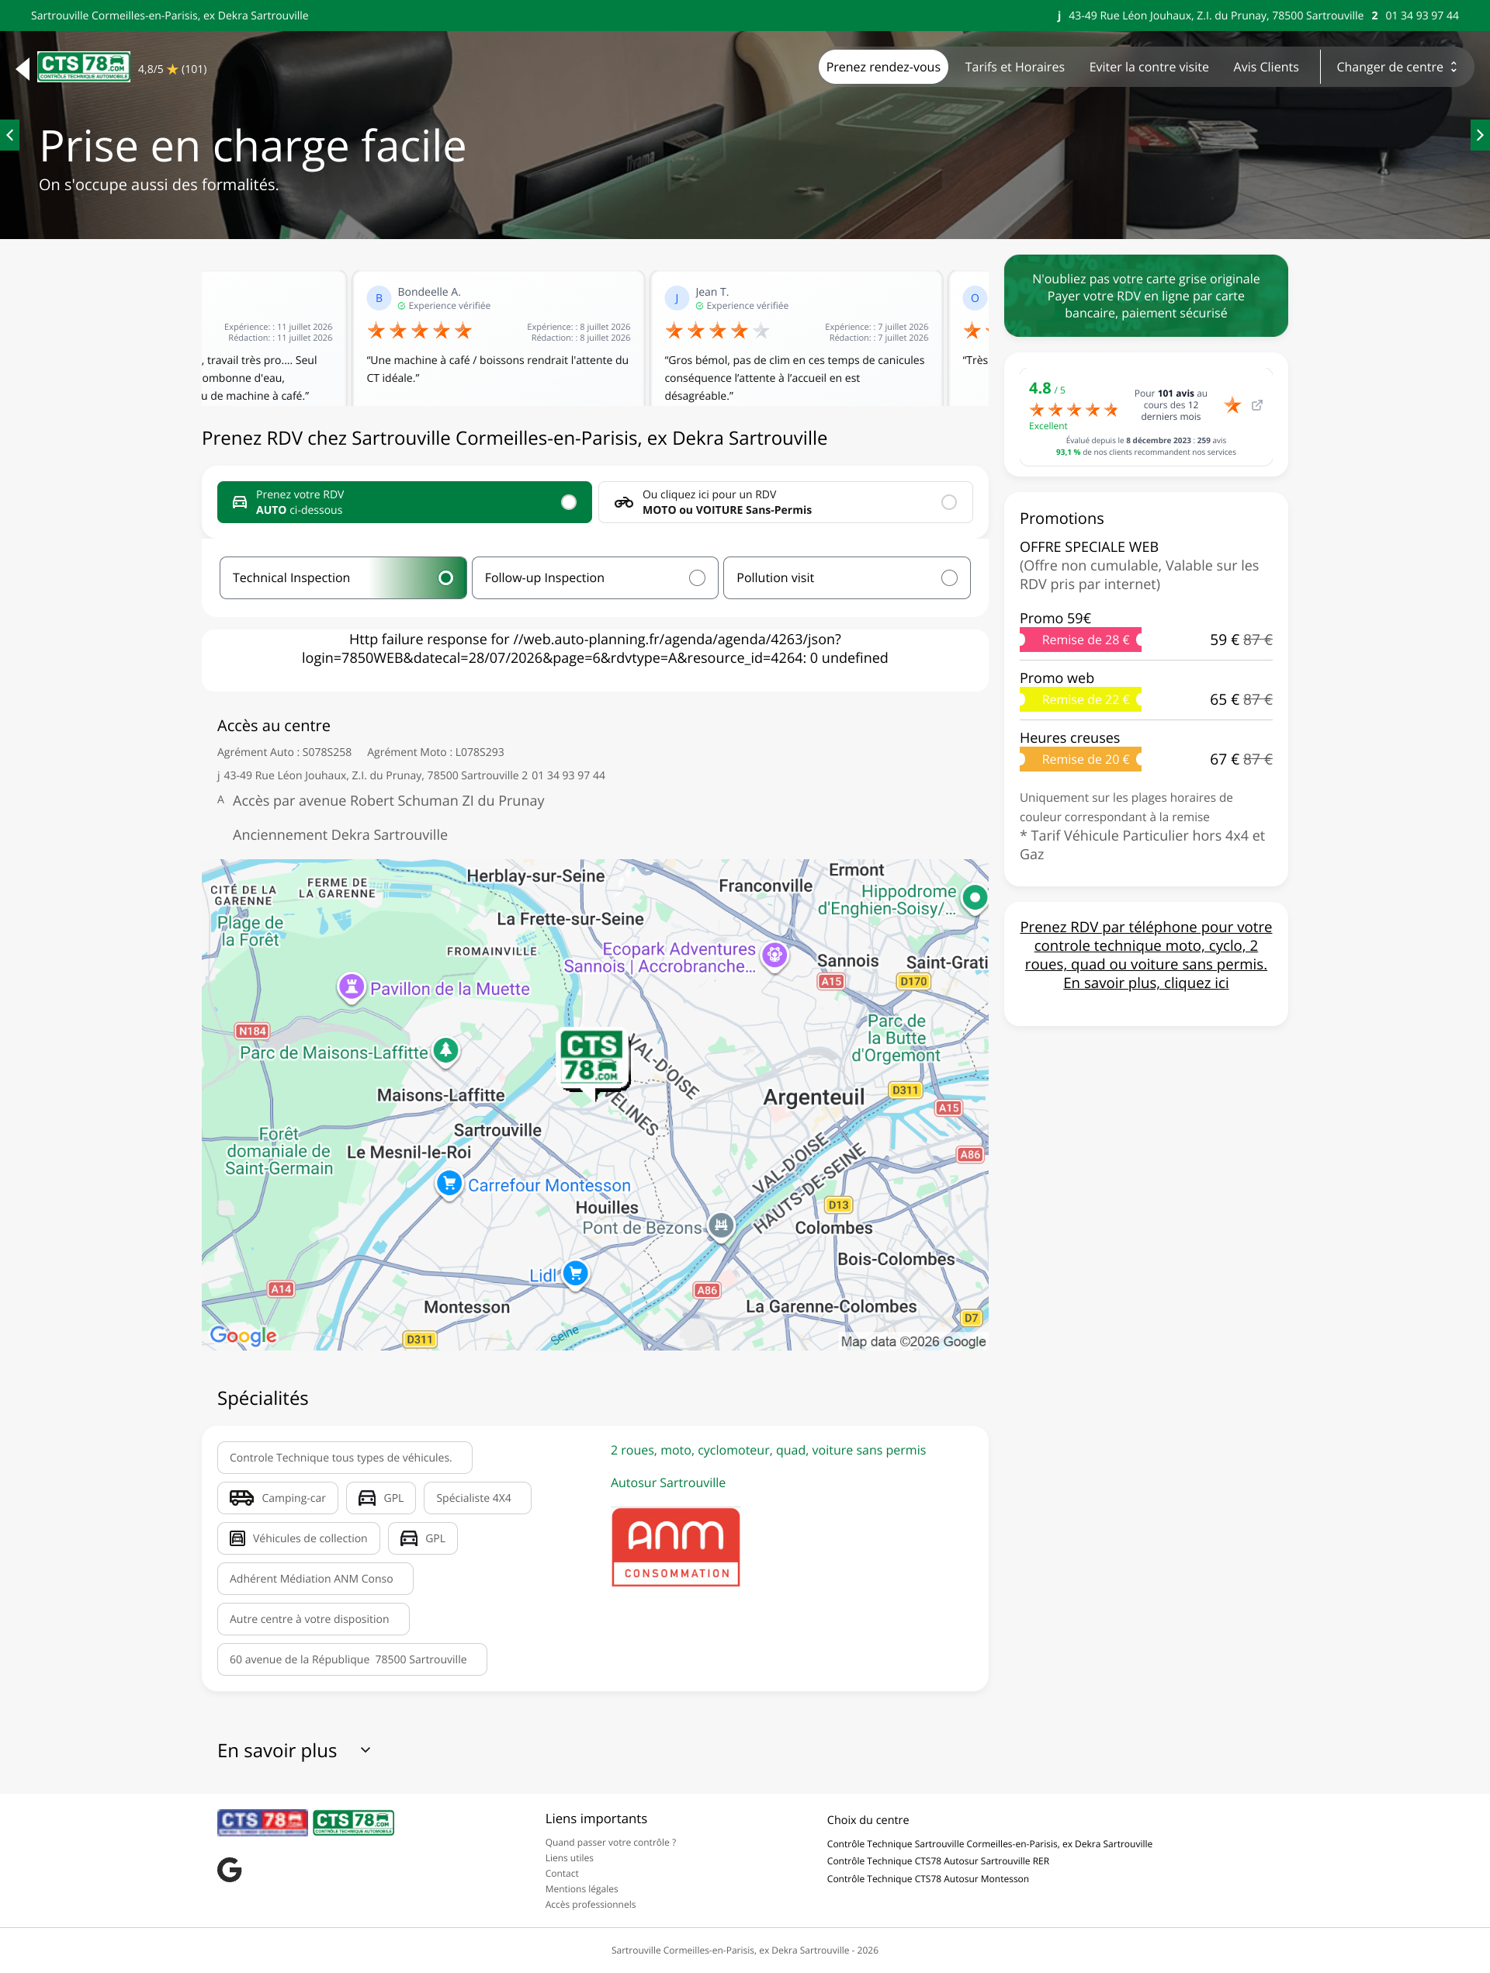Go to previous hero slide arrow
The width and height of the screenshot is (1490, 1973).
tap(9, 135)
